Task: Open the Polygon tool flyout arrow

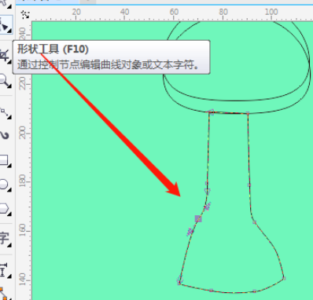Action: pyautogui.click(x=10, y=214)
